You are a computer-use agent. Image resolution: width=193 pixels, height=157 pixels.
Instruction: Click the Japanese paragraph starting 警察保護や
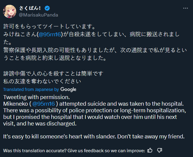[95, 54]
